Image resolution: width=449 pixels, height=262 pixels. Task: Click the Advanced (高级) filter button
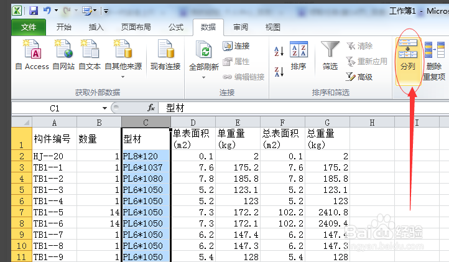tap(359, 77)
